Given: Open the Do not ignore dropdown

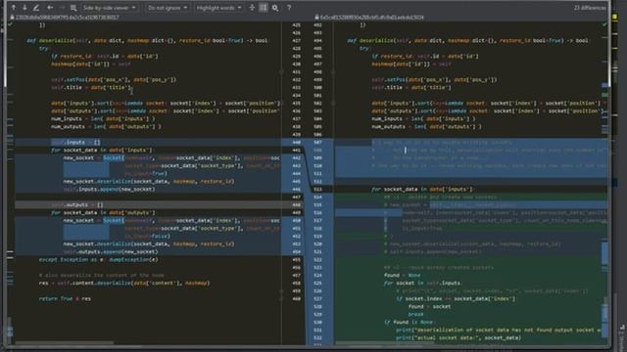Looking at the screenshot, I should (x=168, y=8).
